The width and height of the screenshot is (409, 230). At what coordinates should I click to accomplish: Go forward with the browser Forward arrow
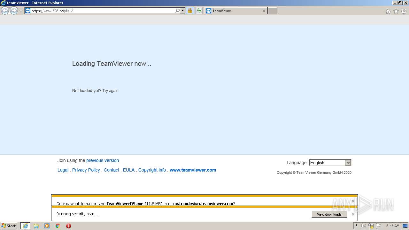[14, 11]
